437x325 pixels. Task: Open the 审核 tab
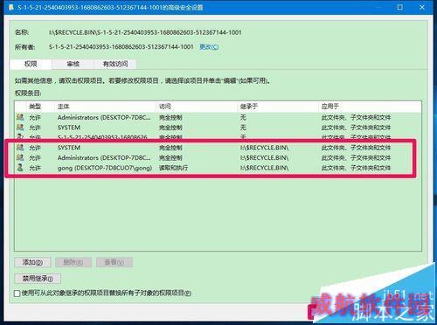pyautogui.click(x=73, y=64)
